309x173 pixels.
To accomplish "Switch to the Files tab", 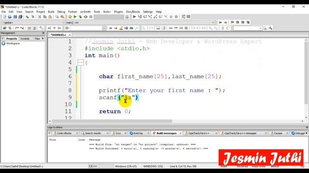I will pos(37,38).
